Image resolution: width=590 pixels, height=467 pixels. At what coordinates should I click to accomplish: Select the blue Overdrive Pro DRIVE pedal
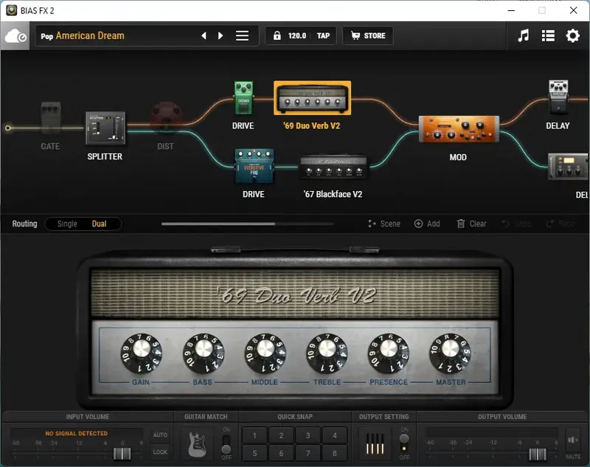coord(254,166)
